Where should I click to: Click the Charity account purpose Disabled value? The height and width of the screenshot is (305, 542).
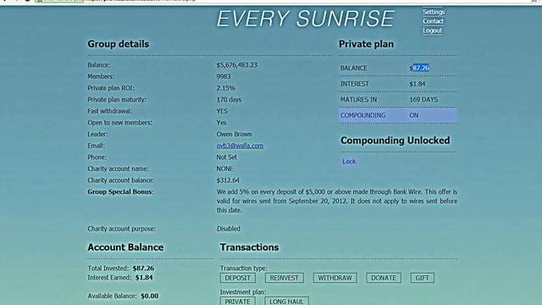coord(229,229)
